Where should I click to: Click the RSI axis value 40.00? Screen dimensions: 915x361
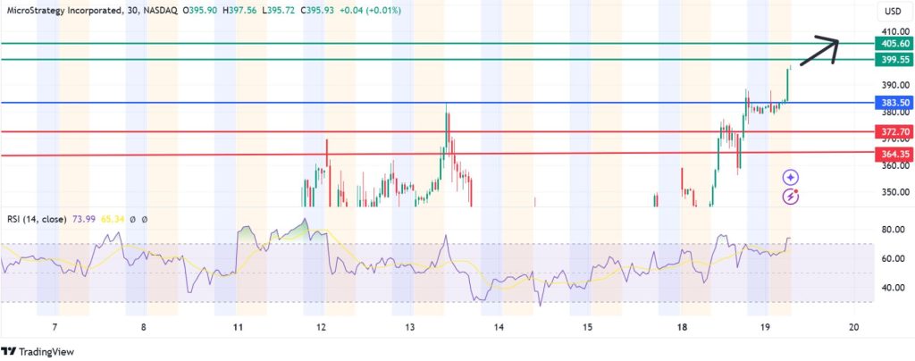coord(893,288)
